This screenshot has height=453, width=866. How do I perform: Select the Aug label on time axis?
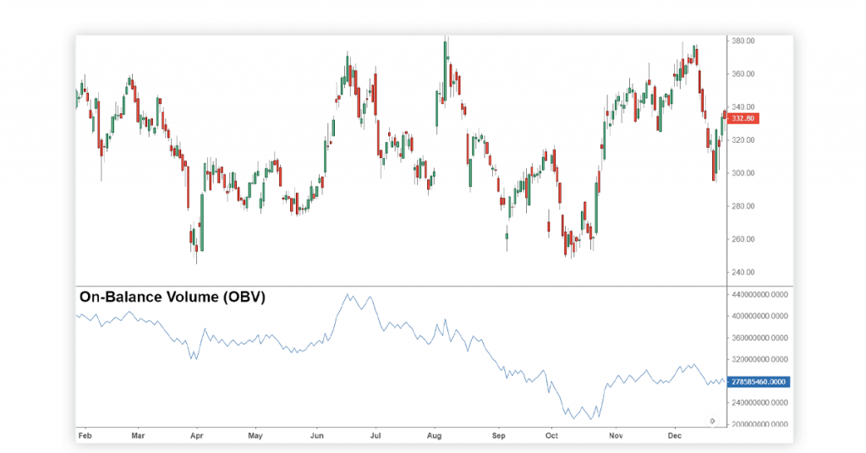[x=434, y=436]
